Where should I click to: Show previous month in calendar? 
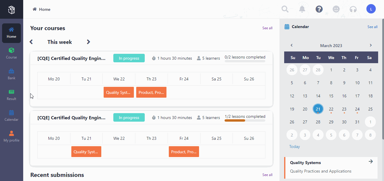pos(292,45)
